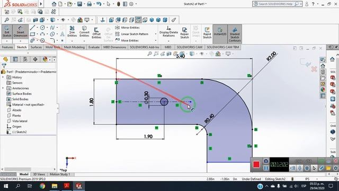Open the SOLIDWORKS CAM tab
339x191 pixels.
click(x=190, y=47)
